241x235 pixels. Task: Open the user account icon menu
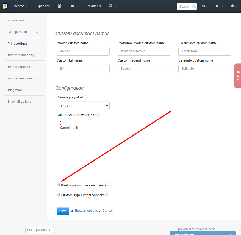pyautogui.click(x=217, y=6)
